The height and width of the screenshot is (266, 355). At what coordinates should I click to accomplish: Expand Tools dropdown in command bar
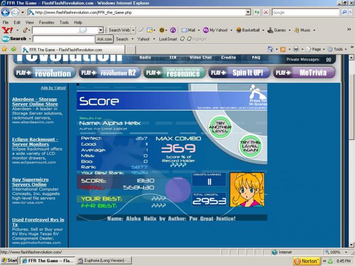click(346, 49)
